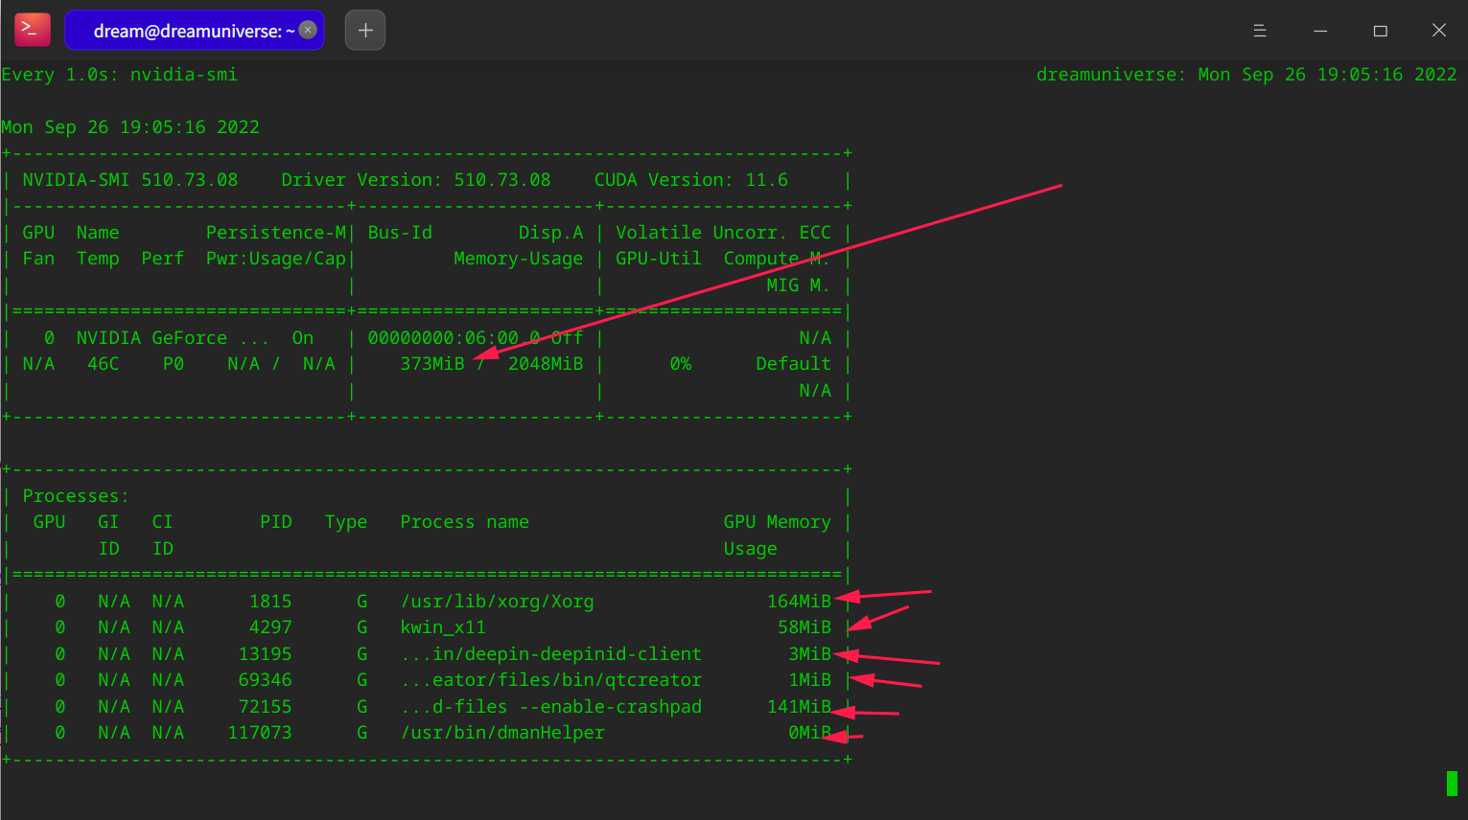
Task: Click the 'Every 1.0s: nvidia-smi' header
Action: click(x=120, y=75)
